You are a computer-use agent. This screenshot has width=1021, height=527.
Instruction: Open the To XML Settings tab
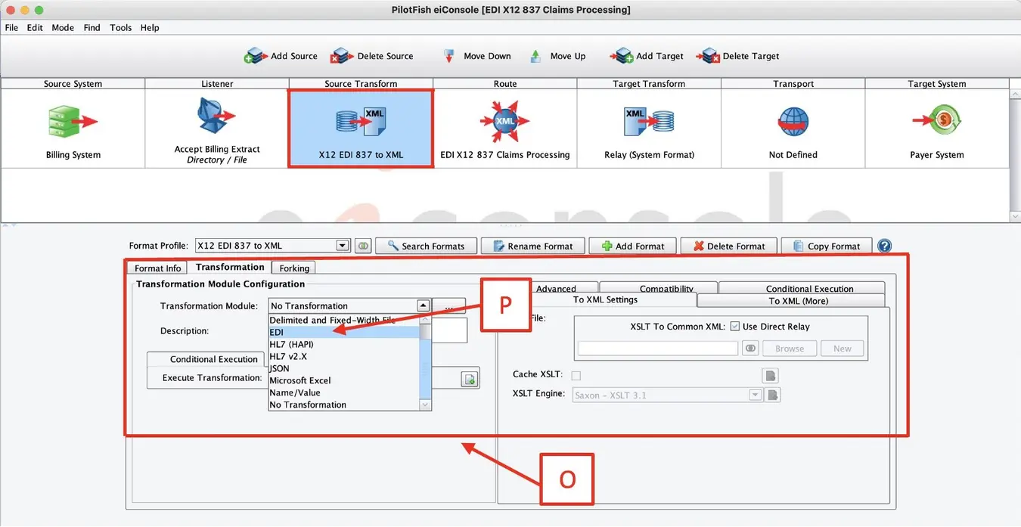[605, 300]
